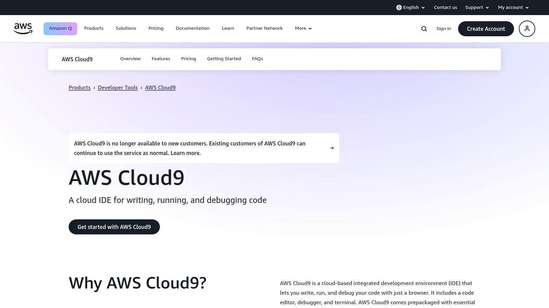Open the Products menu
The image size is (549, 308).
(94, 28)
